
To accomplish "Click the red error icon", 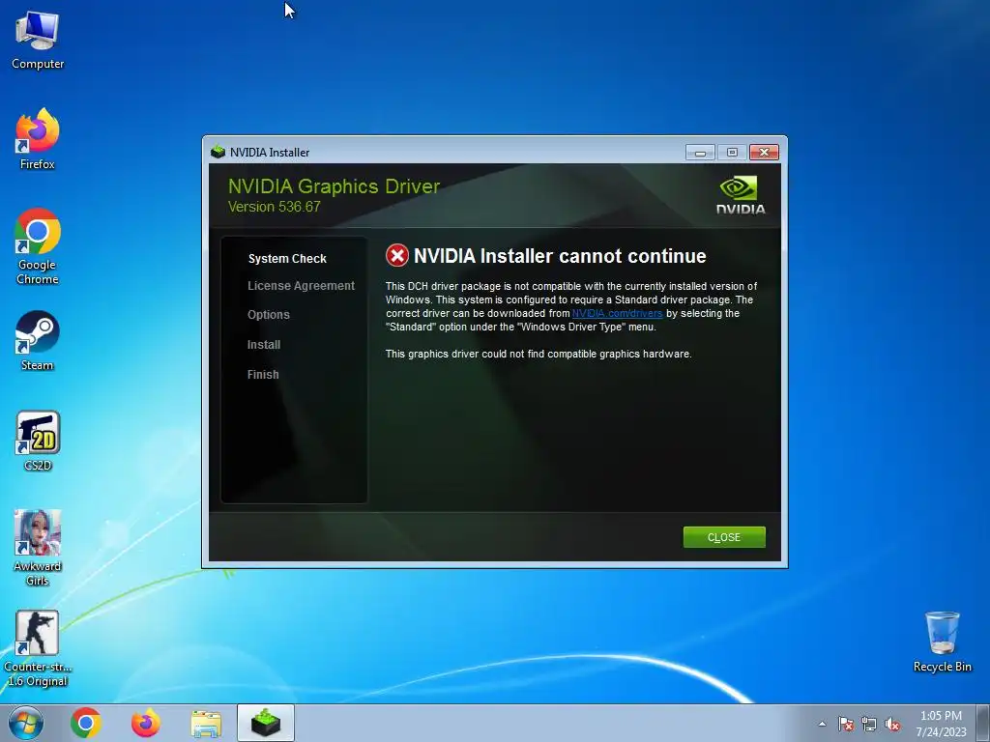I will point(397,255).
